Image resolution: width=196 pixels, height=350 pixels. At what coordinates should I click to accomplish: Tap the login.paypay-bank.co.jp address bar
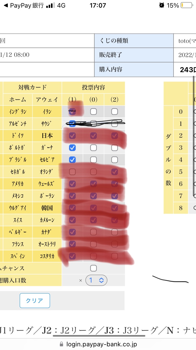(x=98, y=344)
